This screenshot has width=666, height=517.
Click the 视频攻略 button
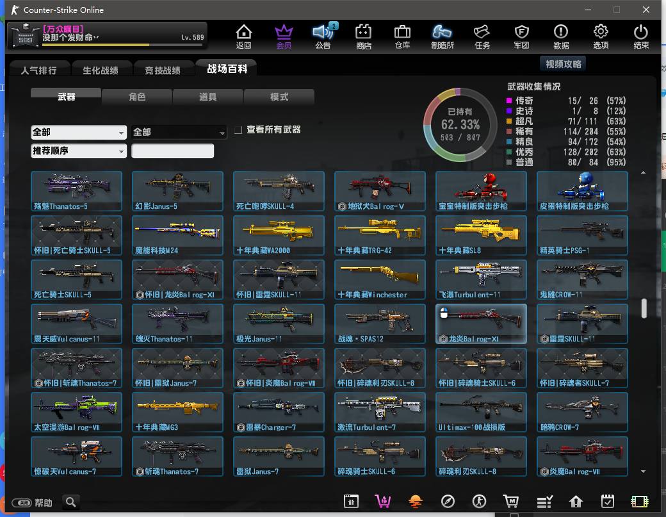tap(563, 64)
